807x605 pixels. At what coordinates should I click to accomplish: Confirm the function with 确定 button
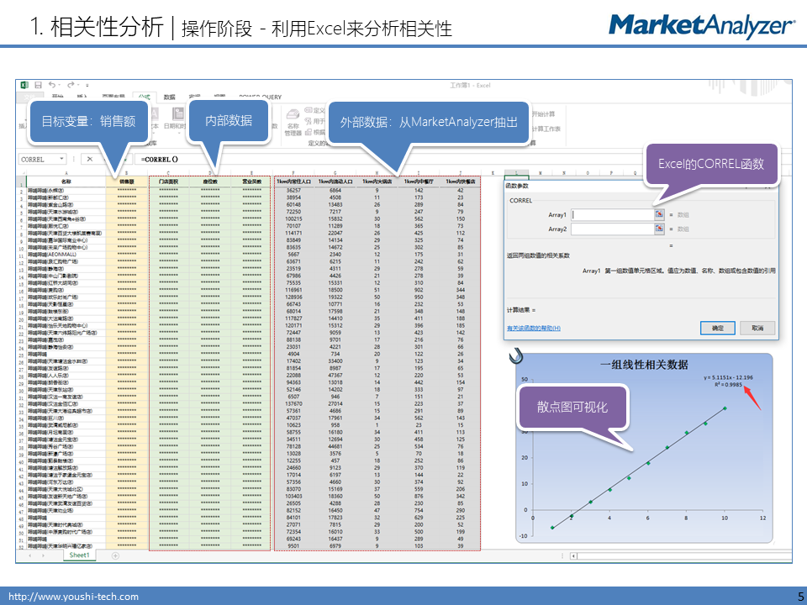717,329
